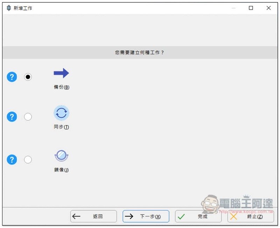Proceed with the 下一步(X) button

(x=146, y=216)
